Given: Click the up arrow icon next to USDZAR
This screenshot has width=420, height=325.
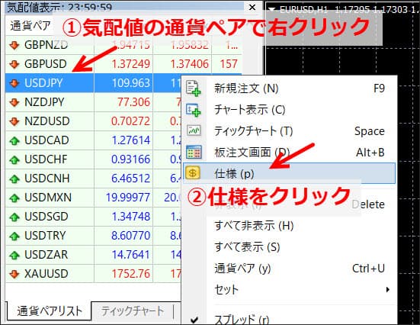Looking at the screenshot, I should point(14,255).
